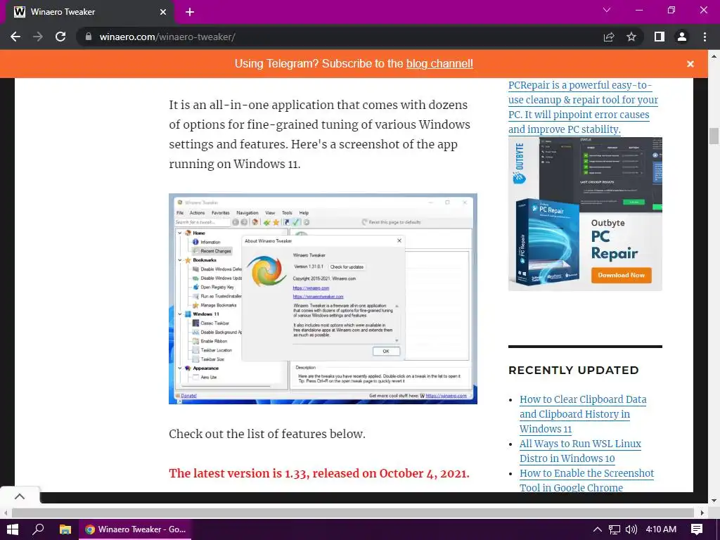Open All Ways to Run WSL Linux article
Viewport: 720px width, 540px height.
(x=580, y=451)
